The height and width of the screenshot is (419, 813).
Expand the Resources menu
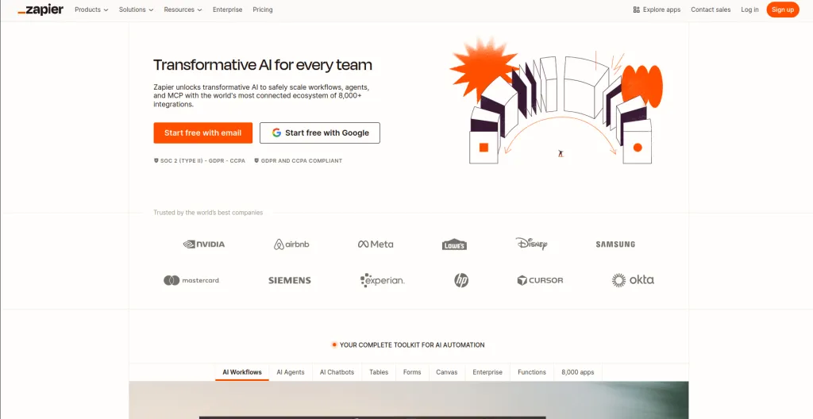pyautogui.click(x=183, y=10)
